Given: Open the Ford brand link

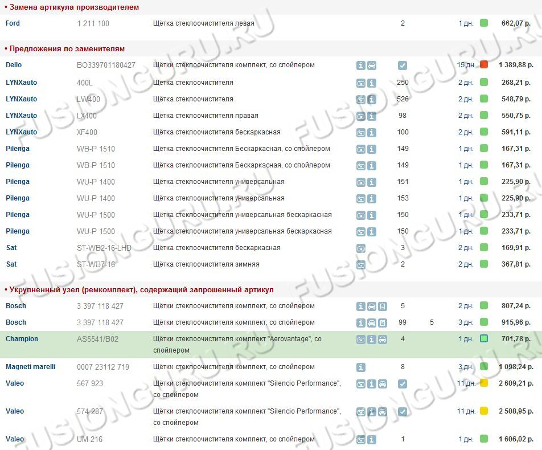Looking at the screenshot, I should [13, 23].
